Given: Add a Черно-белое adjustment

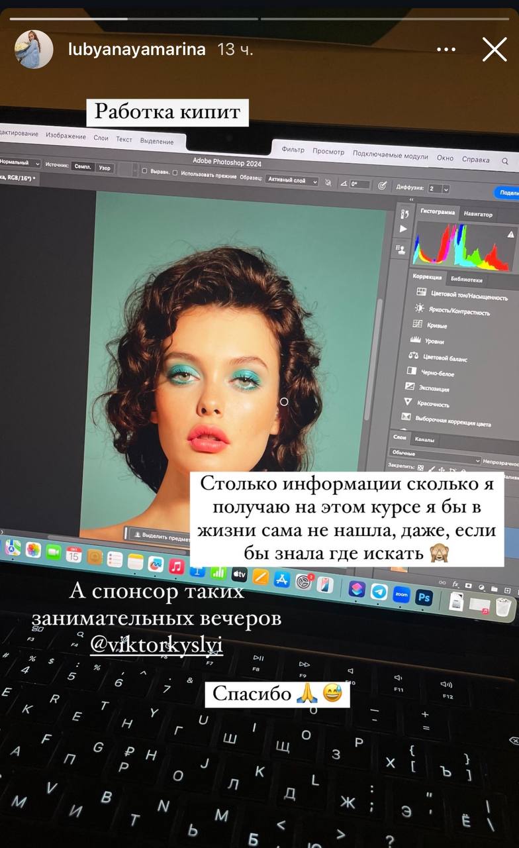Looking at the screenshot, I should (430, 372).
